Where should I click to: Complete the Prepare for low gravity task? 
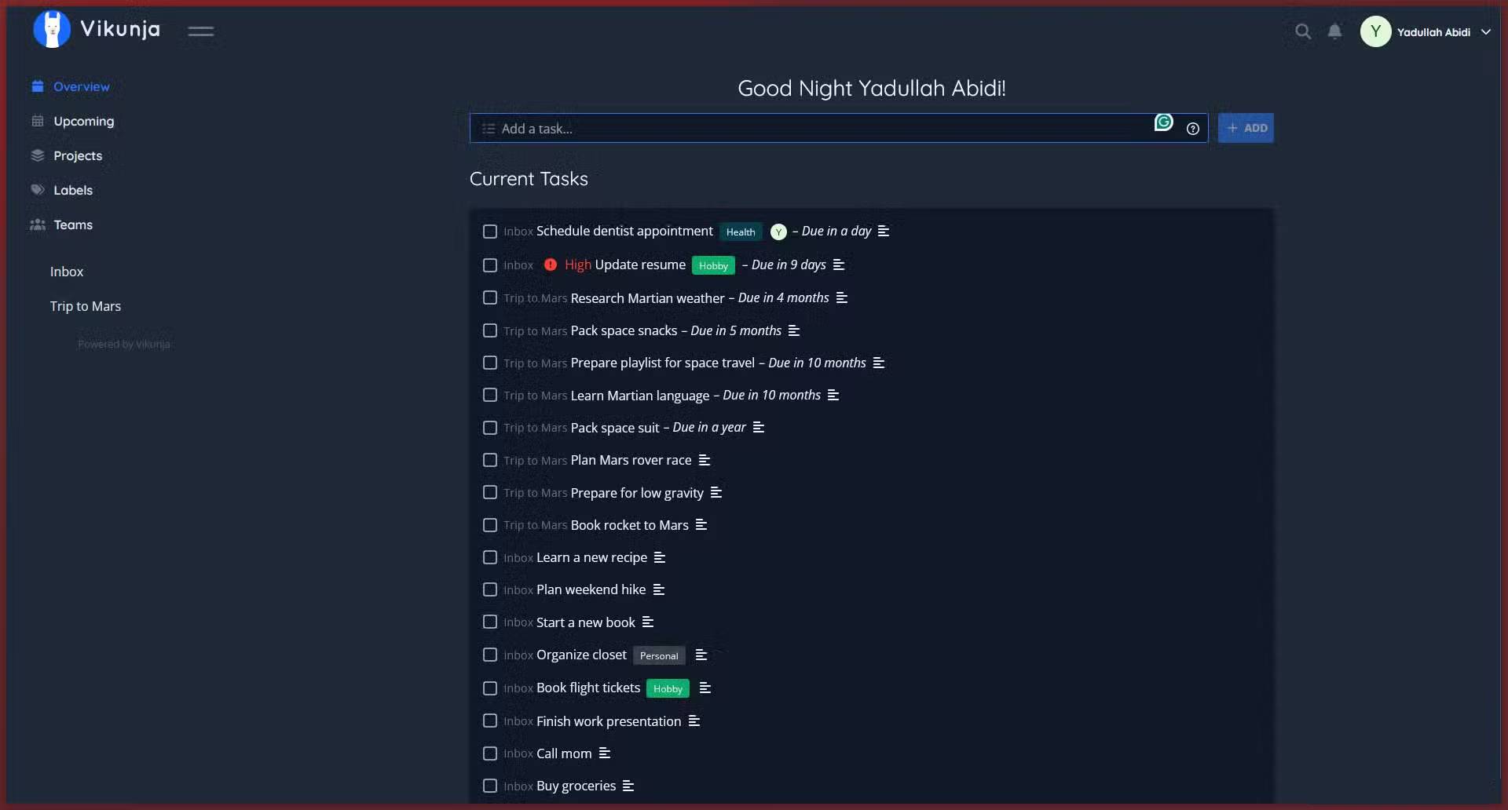(x=490, y=492)
